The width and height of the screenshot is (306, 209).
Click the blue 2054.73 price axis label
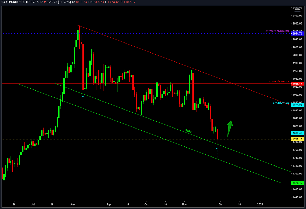click(297, 34)
